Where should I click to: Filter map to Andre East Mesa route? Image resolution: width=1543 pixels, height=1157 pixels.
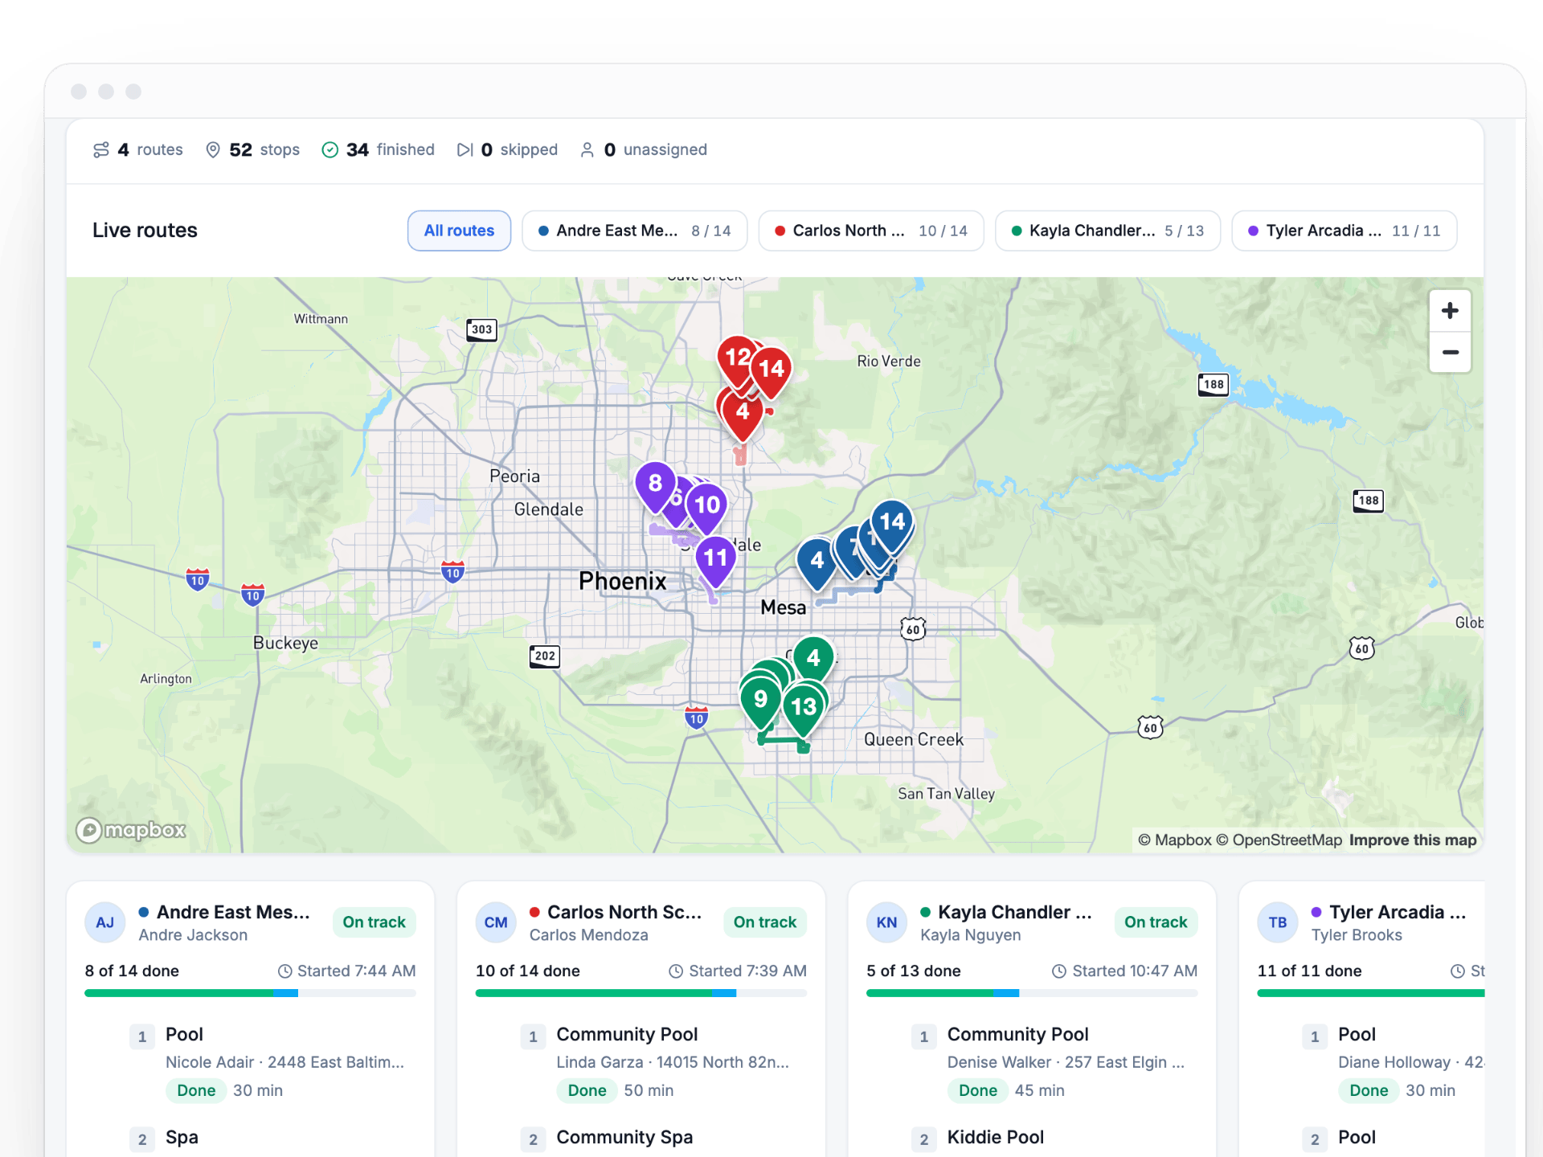point(635,231)
